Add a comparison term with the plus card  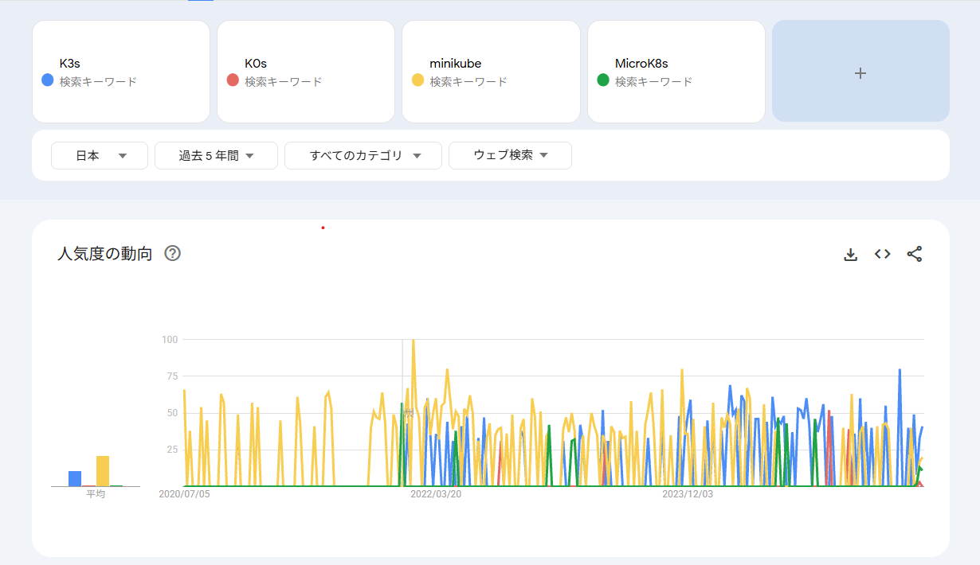click(x=860, y=72)
